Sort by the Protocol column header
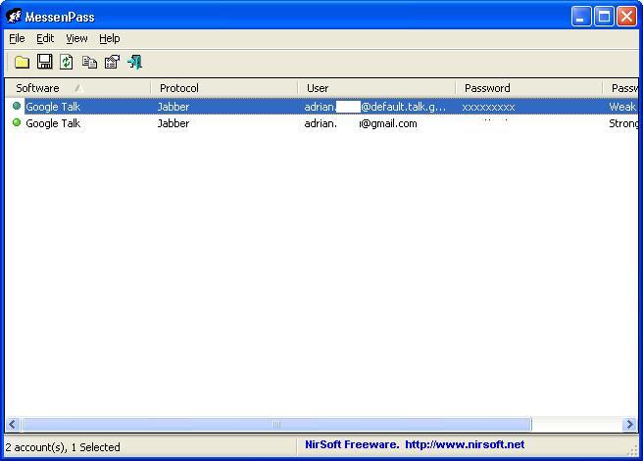Viewport: 643px width, 461px height. (x=224, y=88)
